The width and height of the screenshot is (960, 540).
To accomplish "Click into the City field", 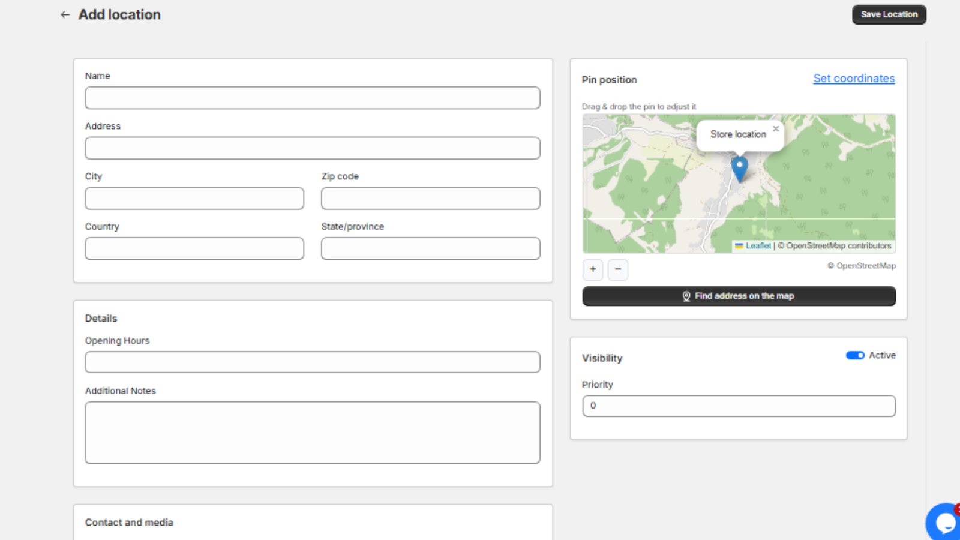I will (x=194, y=198).
